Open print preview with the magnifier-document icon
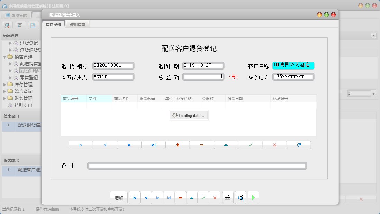Screen dimensions: 380x214 pyautogui.click(x=241, y=197)
